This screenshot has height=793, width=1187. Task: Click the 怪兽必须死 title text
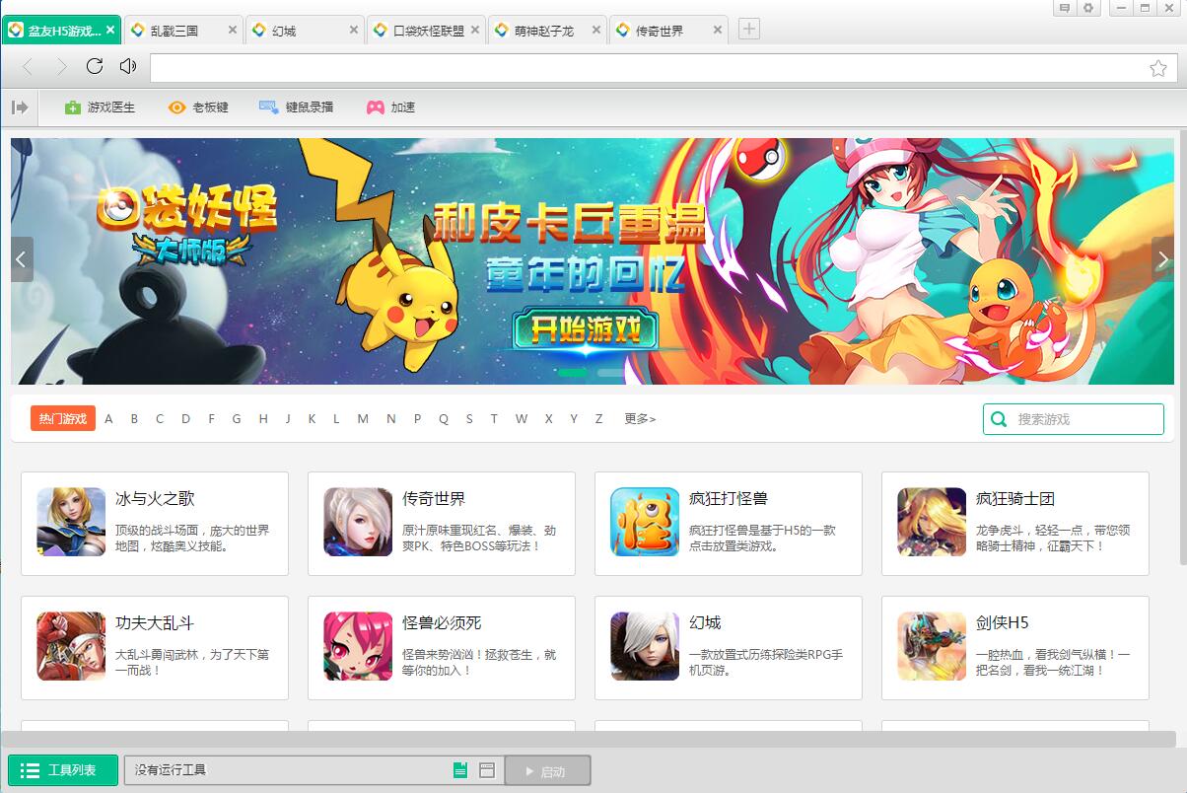point(442,623)
